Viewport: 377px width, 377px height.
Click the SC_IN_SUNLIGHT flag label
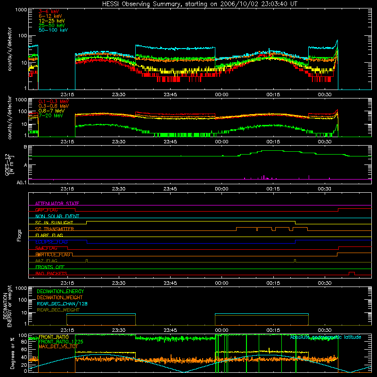54,222
